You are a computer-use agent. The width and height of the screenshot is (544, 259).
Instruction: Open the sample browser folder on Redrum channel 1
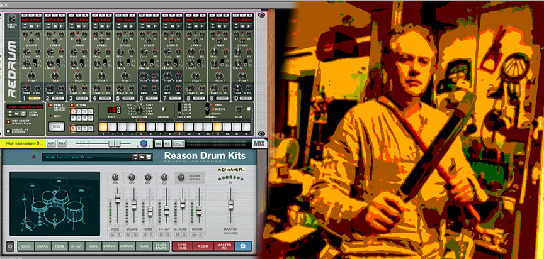tap(31, 26)
